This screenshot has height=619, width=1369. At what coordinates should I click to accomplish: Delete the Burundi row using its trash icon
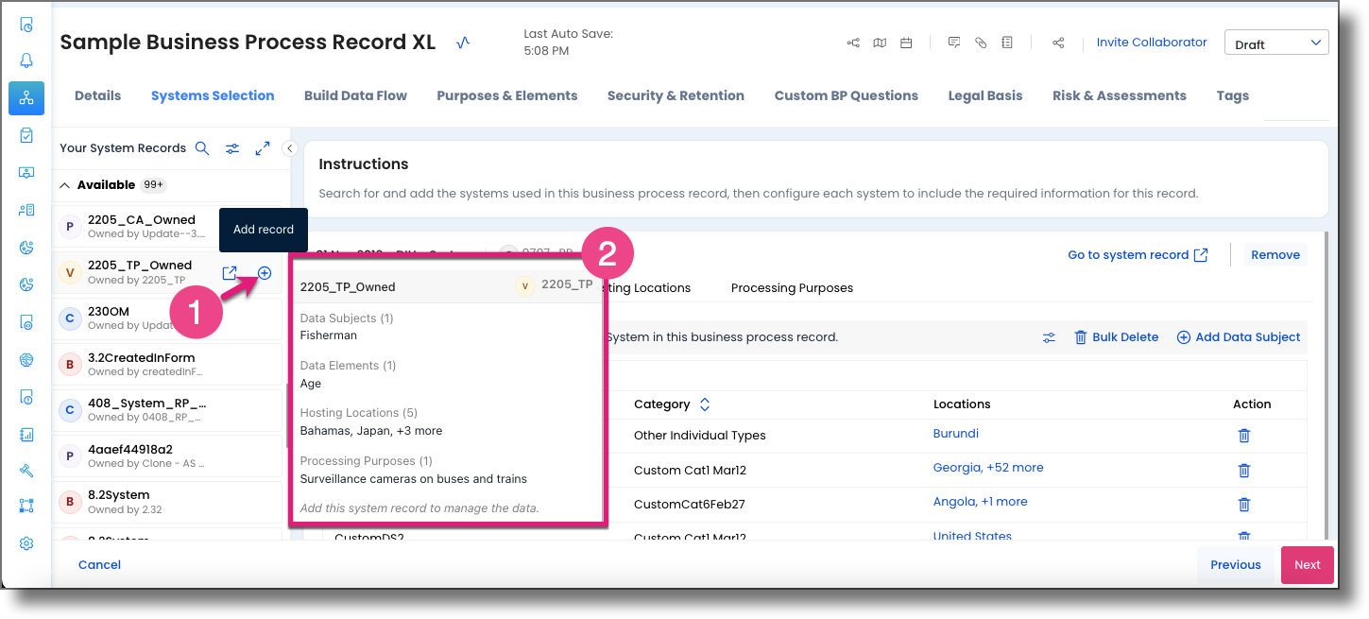1243,436
